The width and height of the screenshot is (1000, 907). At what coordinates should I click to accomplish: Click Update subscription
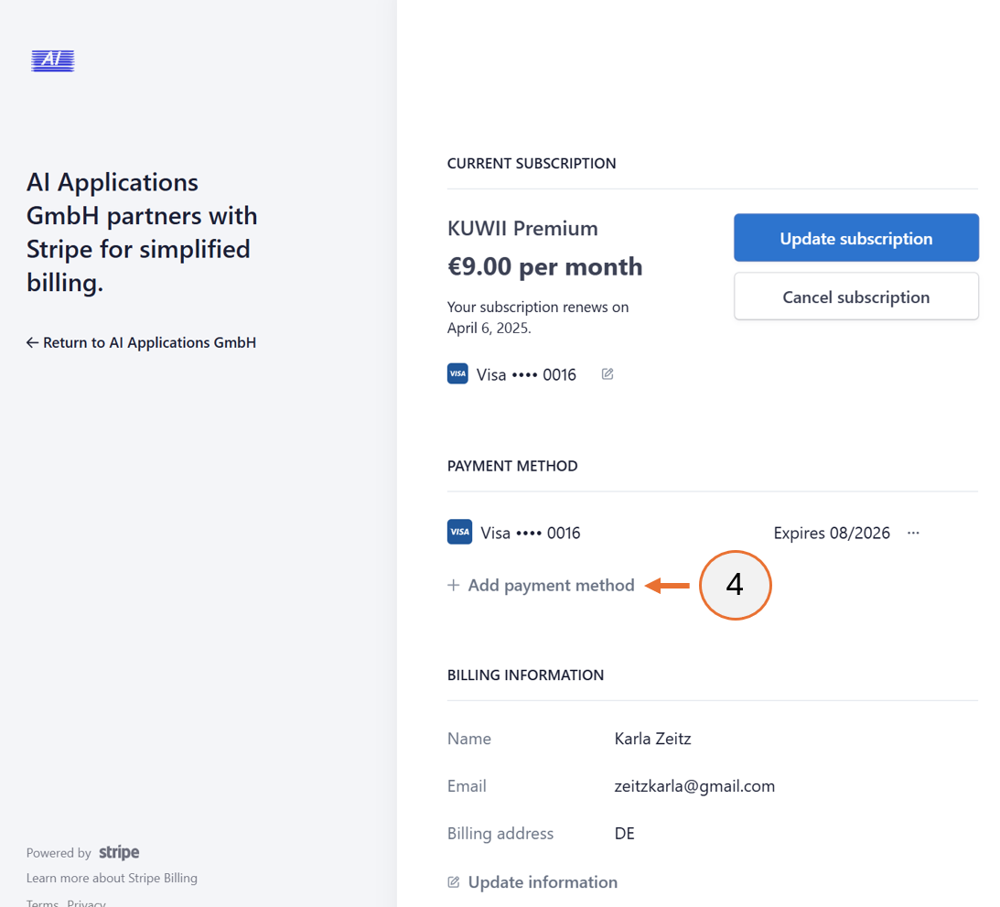click(855, 238)
